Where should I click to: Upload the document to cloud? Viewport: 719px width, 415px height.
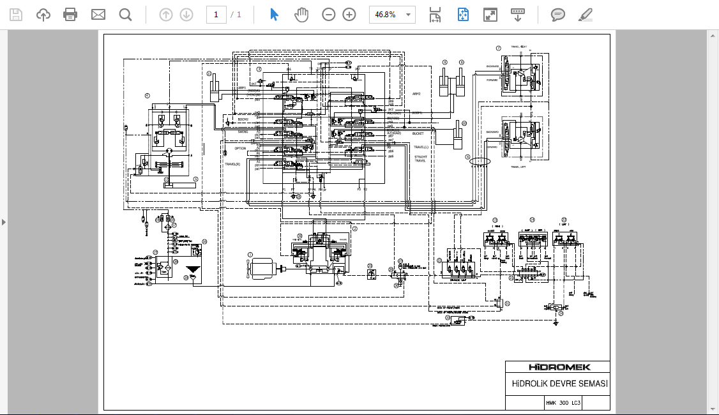click(x=43, y=15)
